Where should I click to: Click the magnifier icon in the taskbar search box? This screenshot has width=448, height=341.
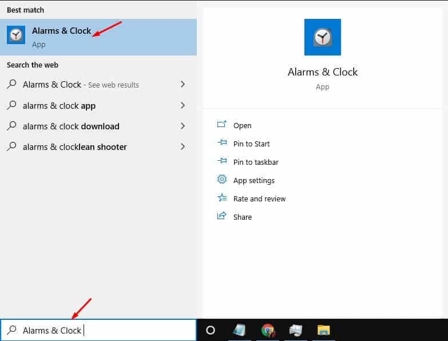pos(11,330)
